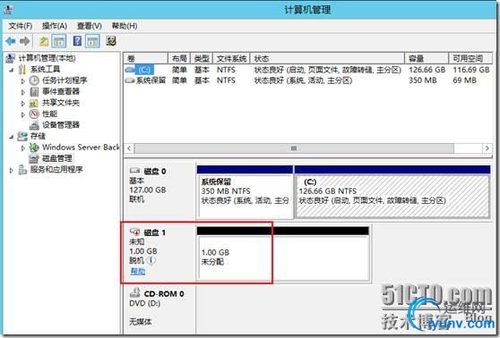Click the Forward arrow toolbar icon
This screenshot has height=338, width=500.
coord(25,41)
